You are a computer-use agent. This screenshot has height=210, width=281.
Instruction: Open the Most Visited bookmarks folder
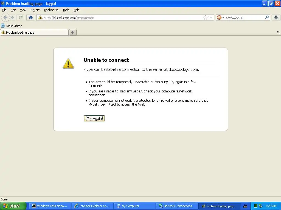click(x=12, y=26)
